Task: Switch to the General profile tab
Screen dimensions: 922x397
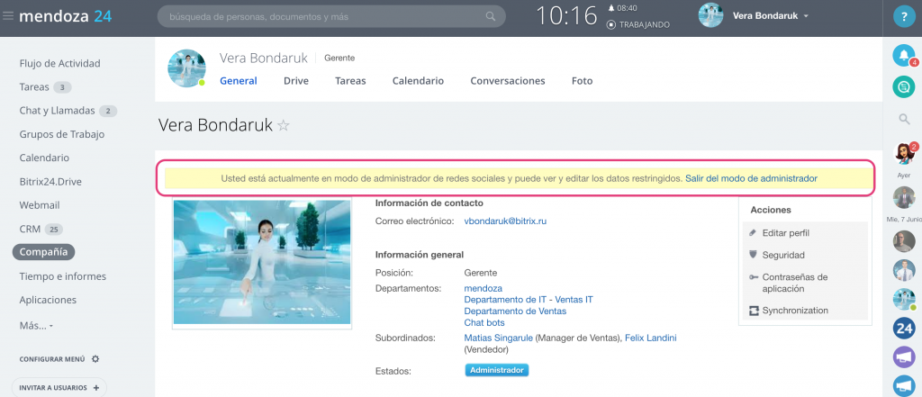Action: pyautogui.click(x=238, y=81)
